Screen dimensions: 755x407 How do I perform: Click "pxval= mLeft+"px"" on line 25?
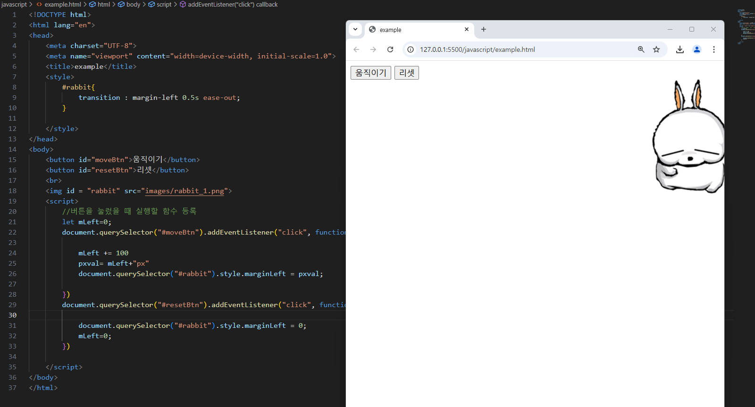click(x=114, y=263)
